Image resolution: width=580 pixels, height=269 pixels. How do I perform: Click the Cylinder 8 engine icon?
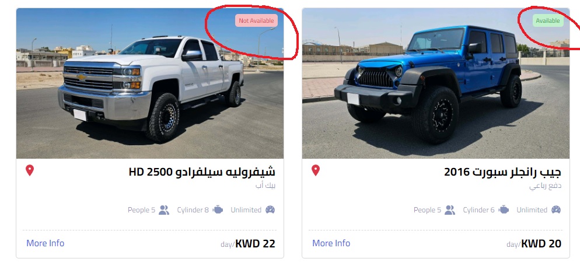pos(218,210)
